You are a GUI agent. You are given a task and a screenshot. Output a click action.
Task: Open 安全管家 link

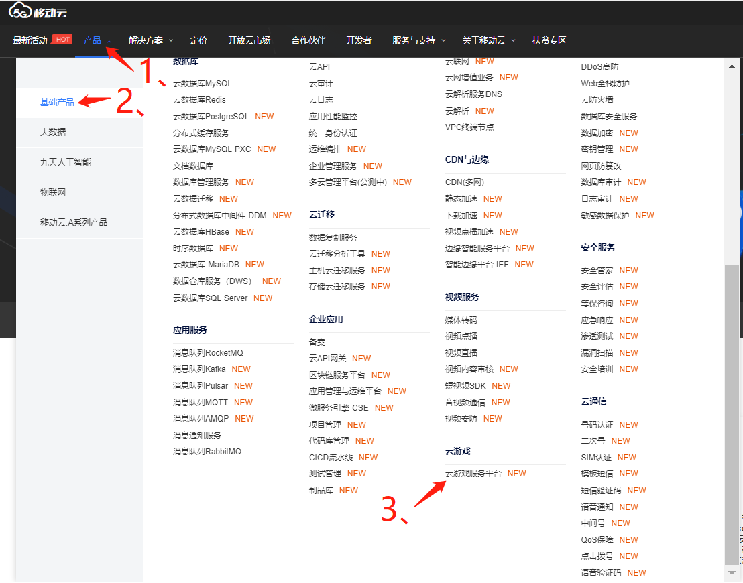click(597, 271)
